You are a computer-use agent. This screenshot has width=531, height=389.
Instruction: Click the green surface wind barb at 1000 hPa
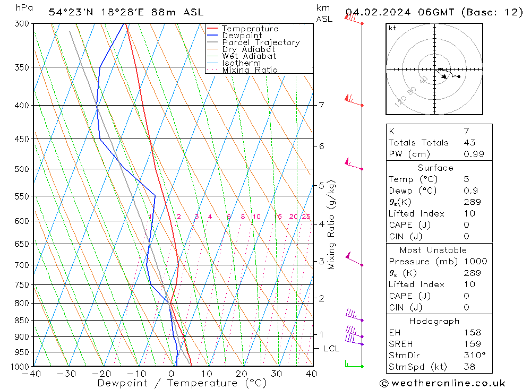[354, 364]
